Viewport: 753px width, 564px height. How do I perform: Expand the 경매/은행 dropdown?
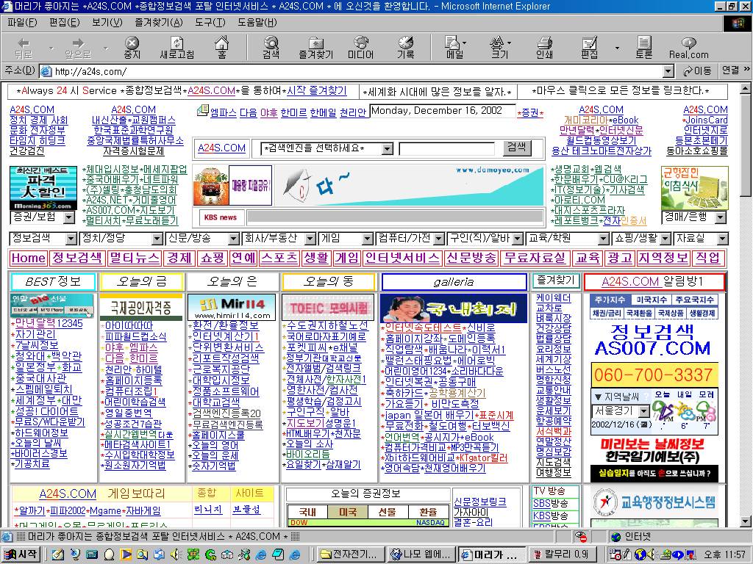click(x=694, y=217)
